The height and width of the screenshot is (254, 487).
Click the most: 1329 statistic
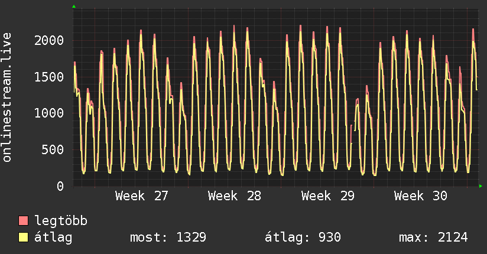(x=168, y=237)
